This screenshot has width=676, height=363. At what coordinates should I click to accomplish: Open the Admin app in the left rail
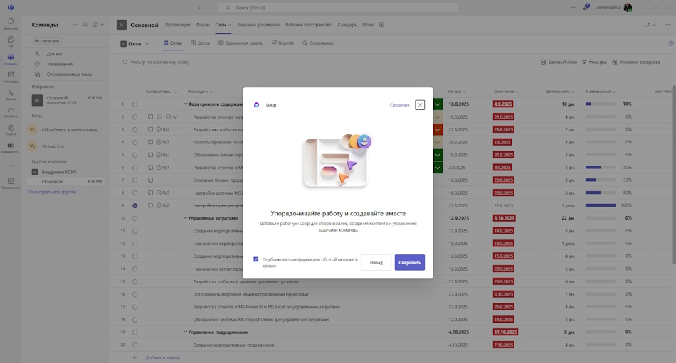[x=11, y=147]
